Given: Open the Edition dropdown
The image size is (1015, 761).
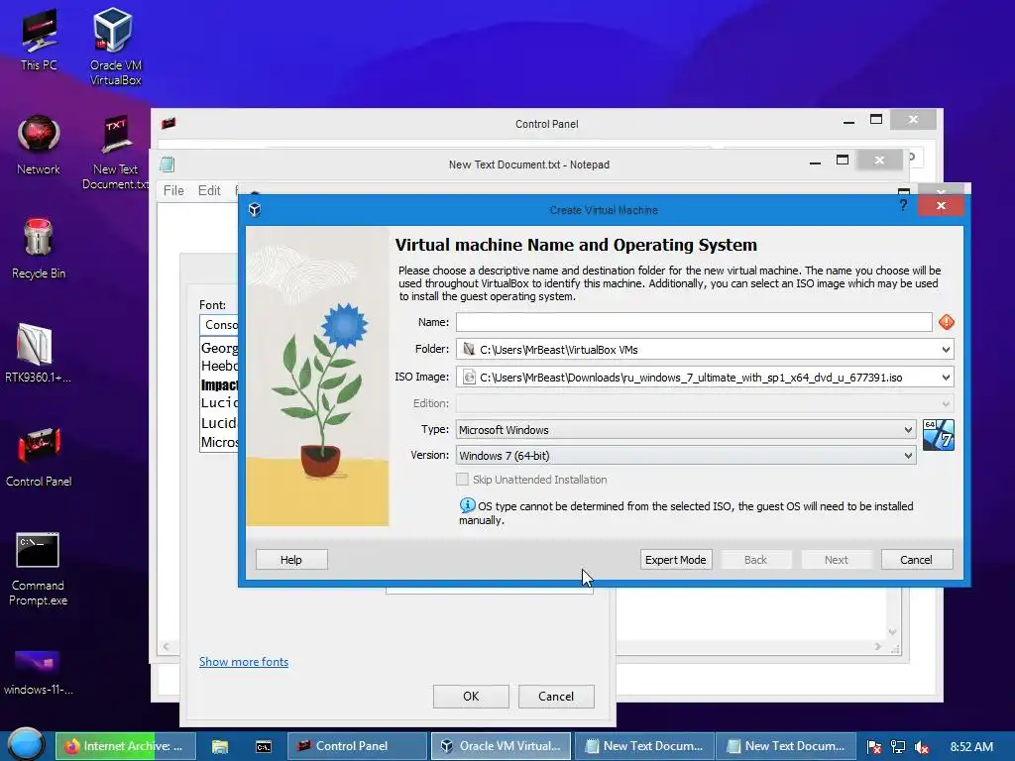Looking at the screenshot, I should point(705,403).
